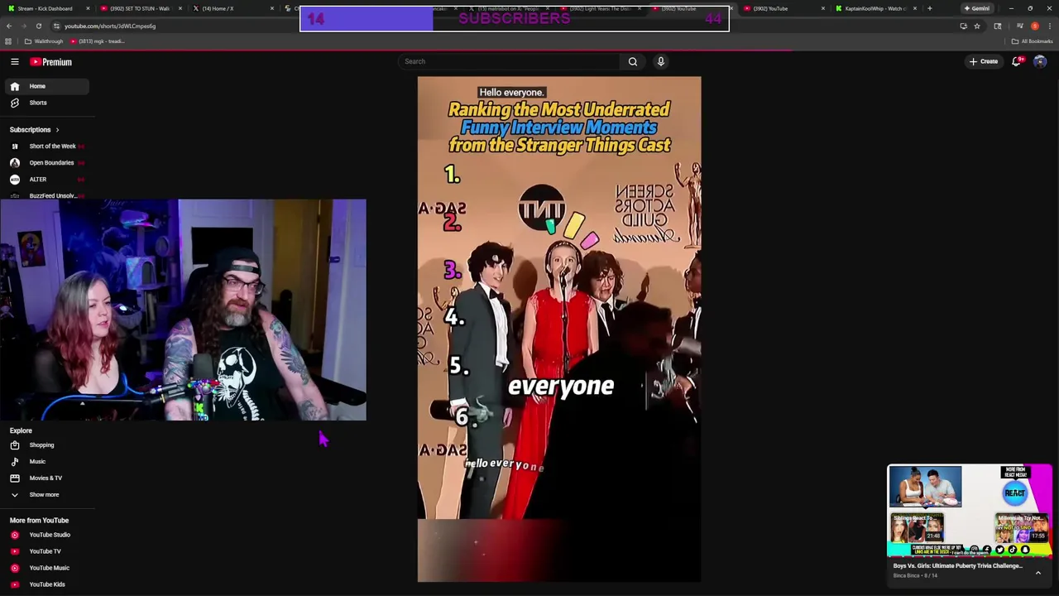
Task: Click the Shopping sidebar icon
Action: 14,445
